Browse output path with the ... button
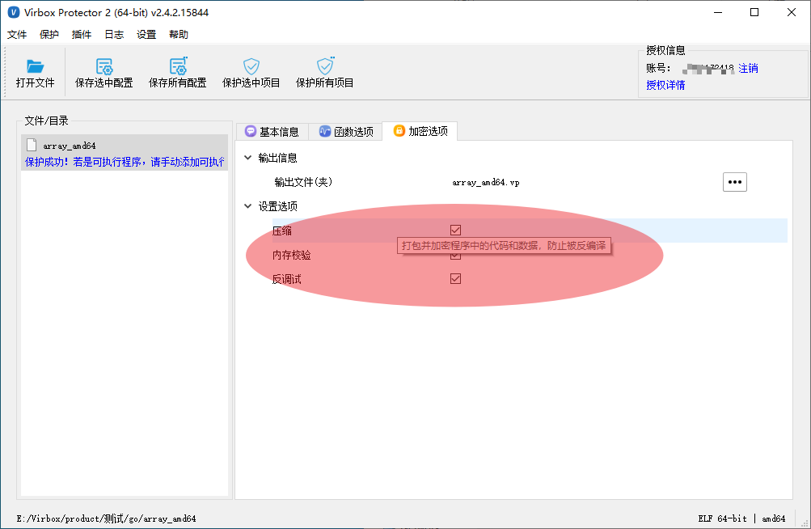This screenshot has height=529, width=811. tap(734, 182)
